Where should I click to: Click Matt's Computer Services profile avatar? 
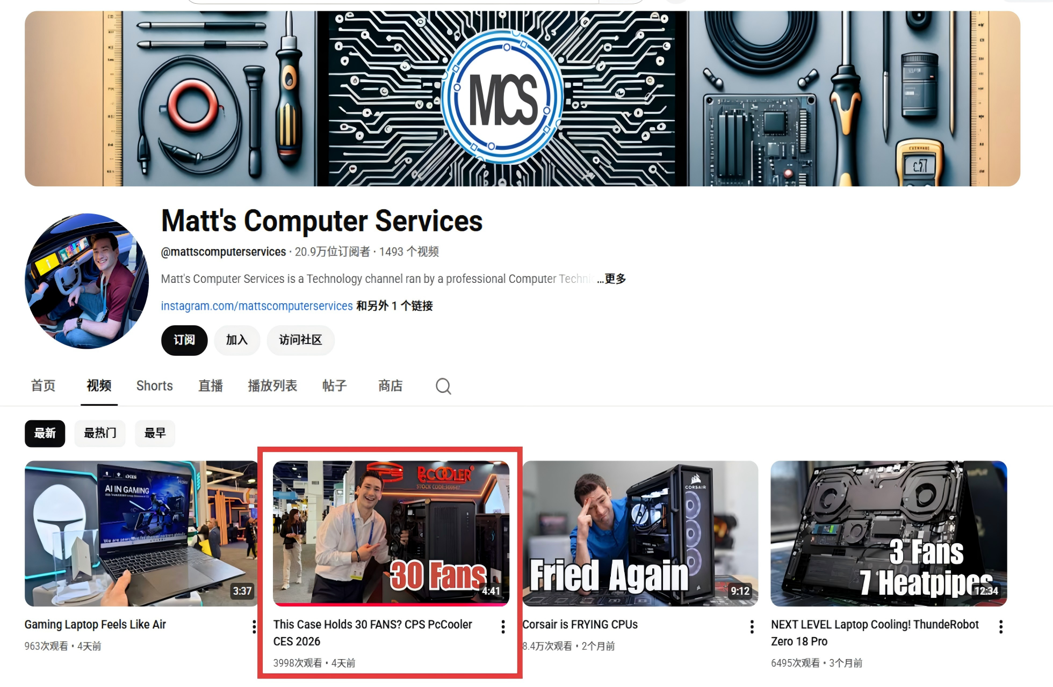click(87, 281)
